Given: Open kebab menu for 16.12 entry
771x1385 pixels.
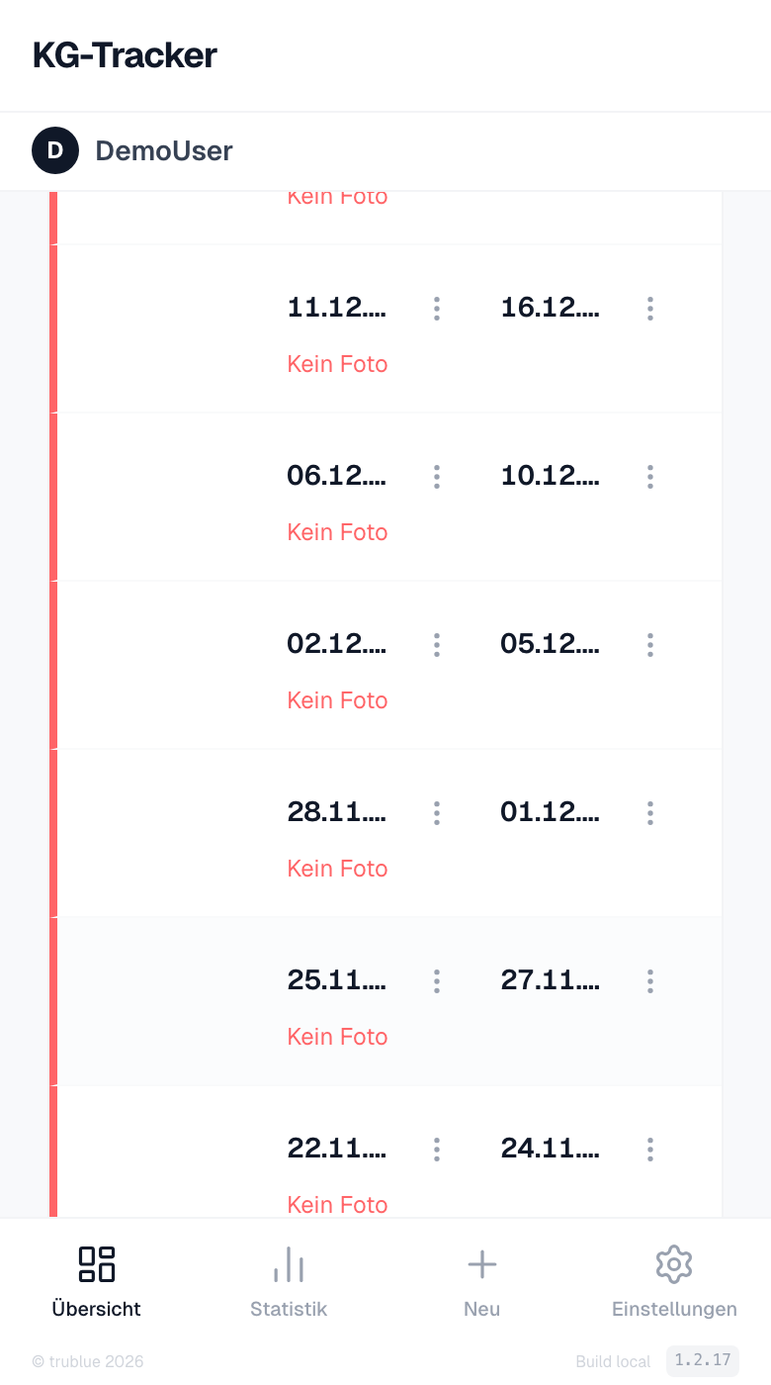Looking at the screenshot, I should (x=649, y=309).
